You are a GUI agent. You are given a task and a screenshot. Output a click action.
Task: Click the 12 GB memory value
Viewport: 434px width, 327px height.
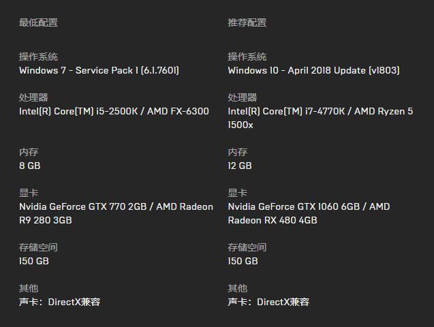(x=240, y=166)
